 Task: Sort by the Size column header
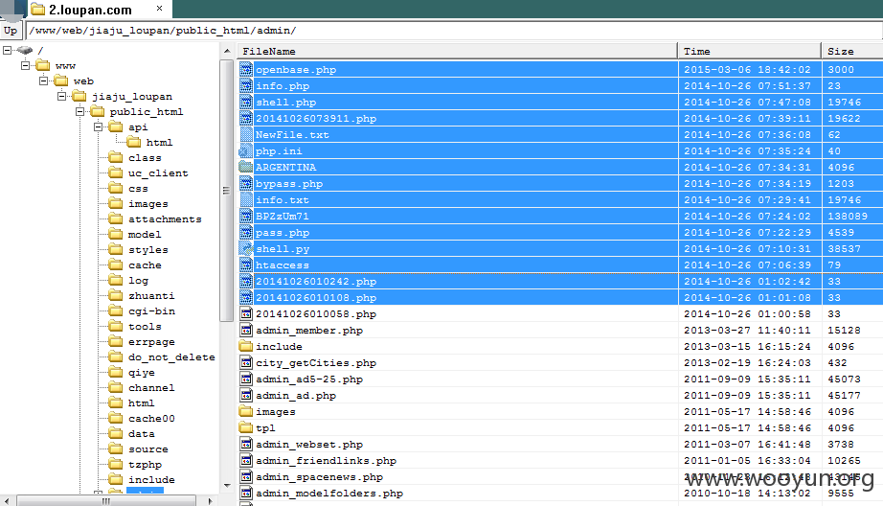[x=852, y=51]
